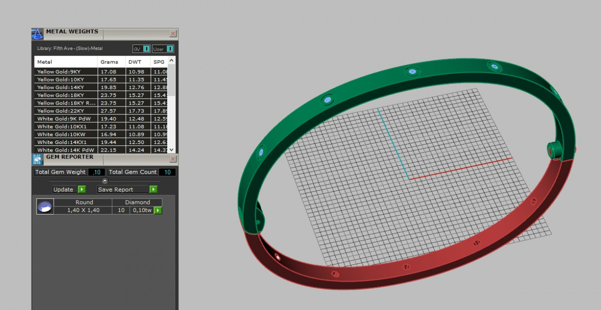The image size is (601, 310).
Task: Click the Library: Fifth Ave - (Slow)-Metal label
Action: point(70,49)
